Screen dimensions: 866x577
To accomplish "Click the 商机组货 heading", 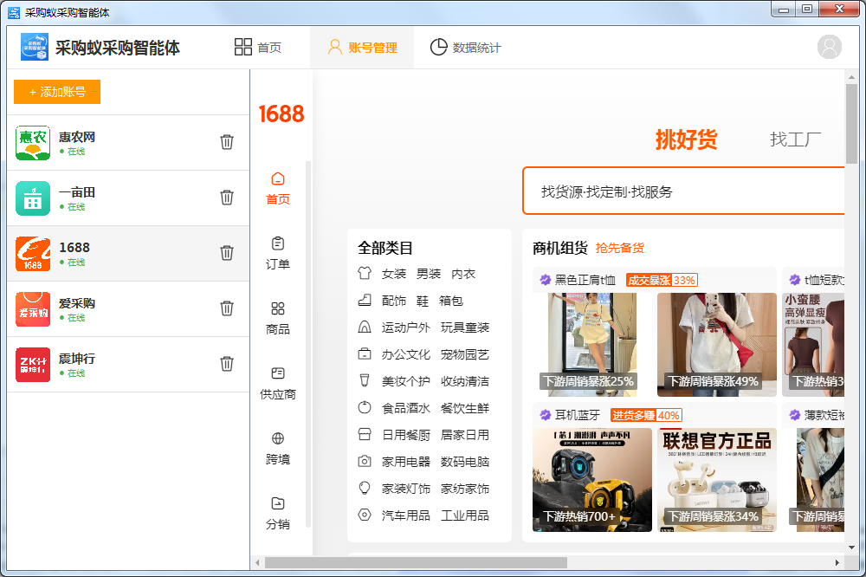I will point(560,248).
